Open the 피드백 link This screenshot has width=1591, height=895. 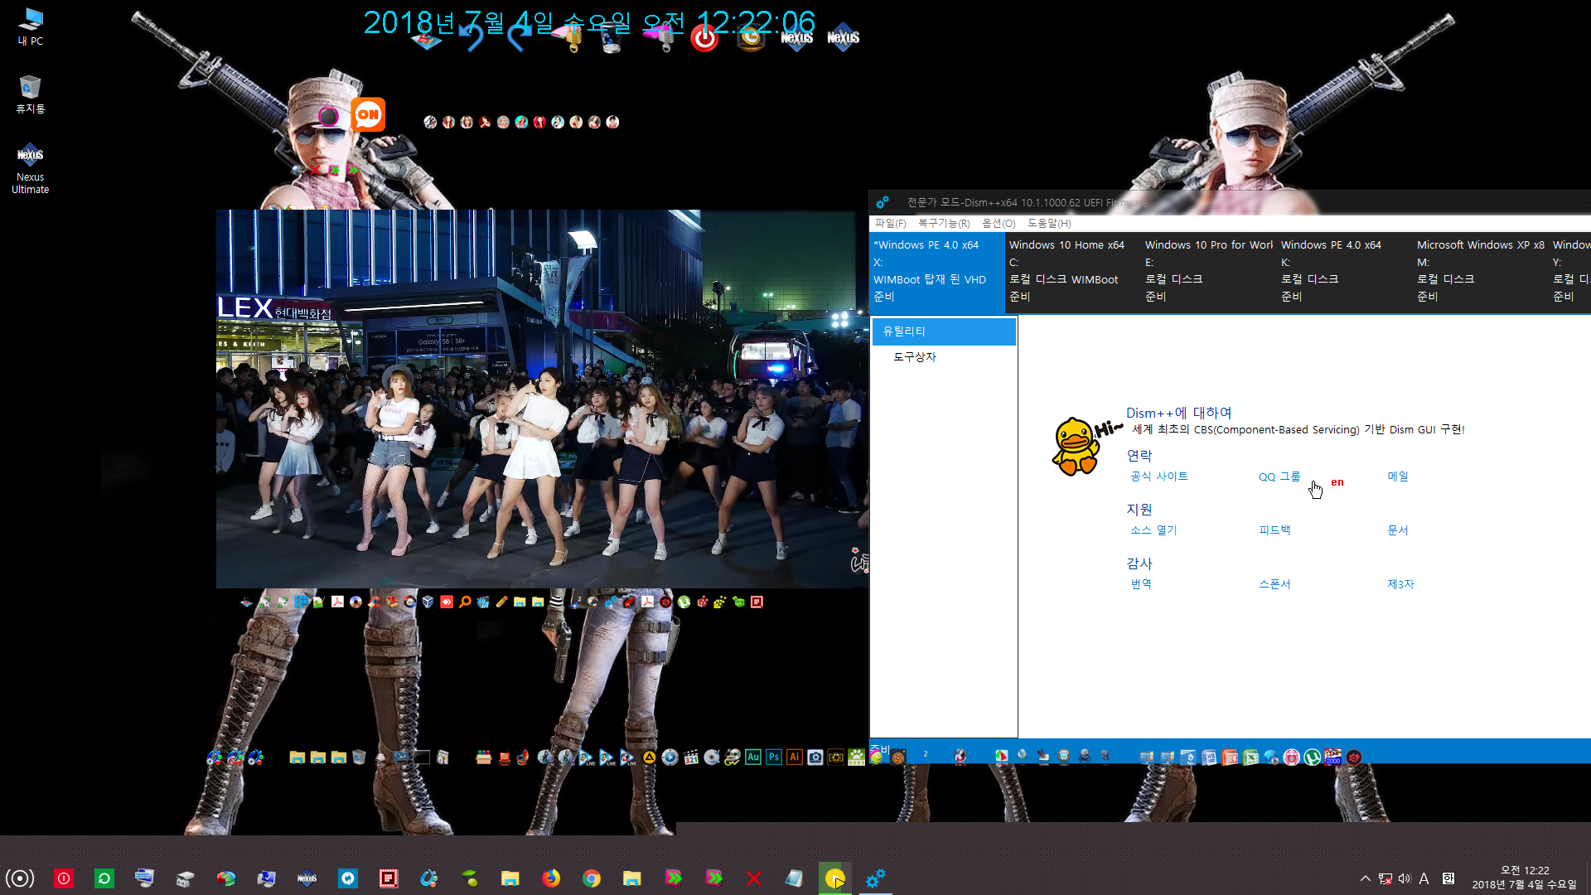coord(1274,530)
